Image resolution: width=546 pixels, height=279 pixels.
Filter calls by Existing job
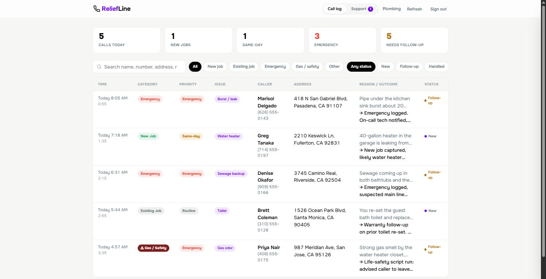point(244,67)
